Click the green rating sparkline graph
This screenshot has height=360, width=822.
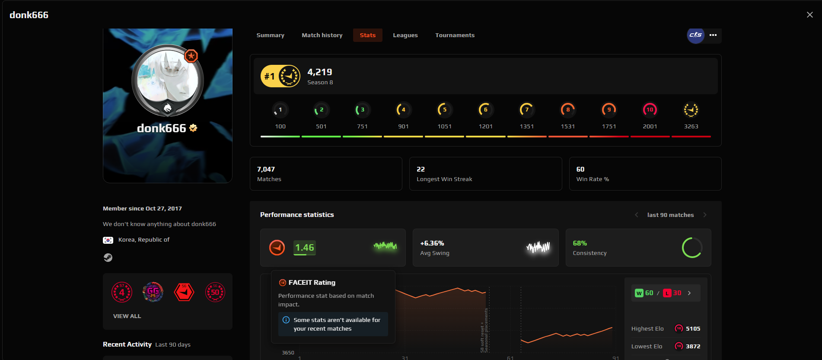point(385,246)
